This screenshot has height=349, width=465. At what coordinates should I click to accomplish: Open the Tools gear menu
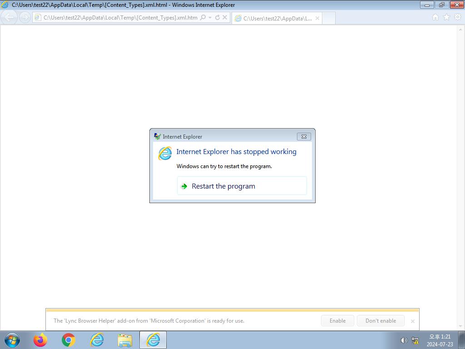(458, 18)
